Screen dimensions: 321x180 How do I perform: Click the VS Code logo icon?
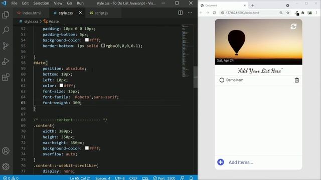click(4, 3)
